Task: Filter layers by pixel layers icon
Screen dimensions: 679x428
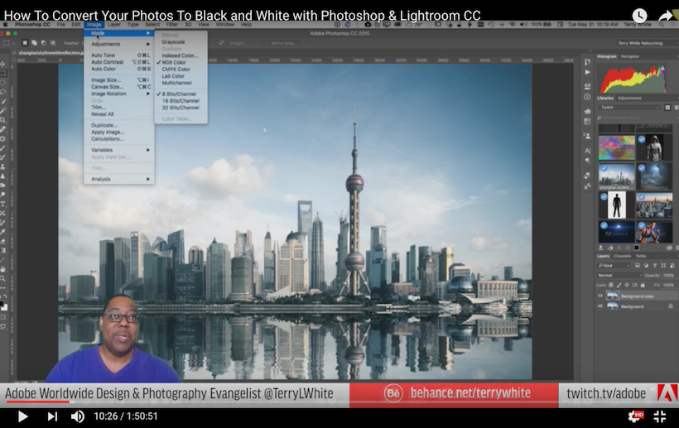Action: click(x=637, y=265)
